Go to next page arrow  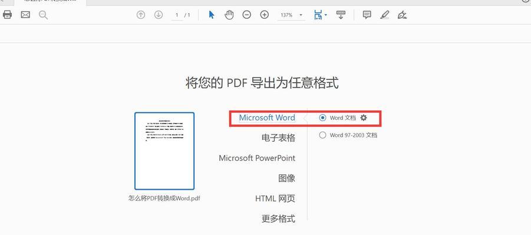click(x=159, y=15)
